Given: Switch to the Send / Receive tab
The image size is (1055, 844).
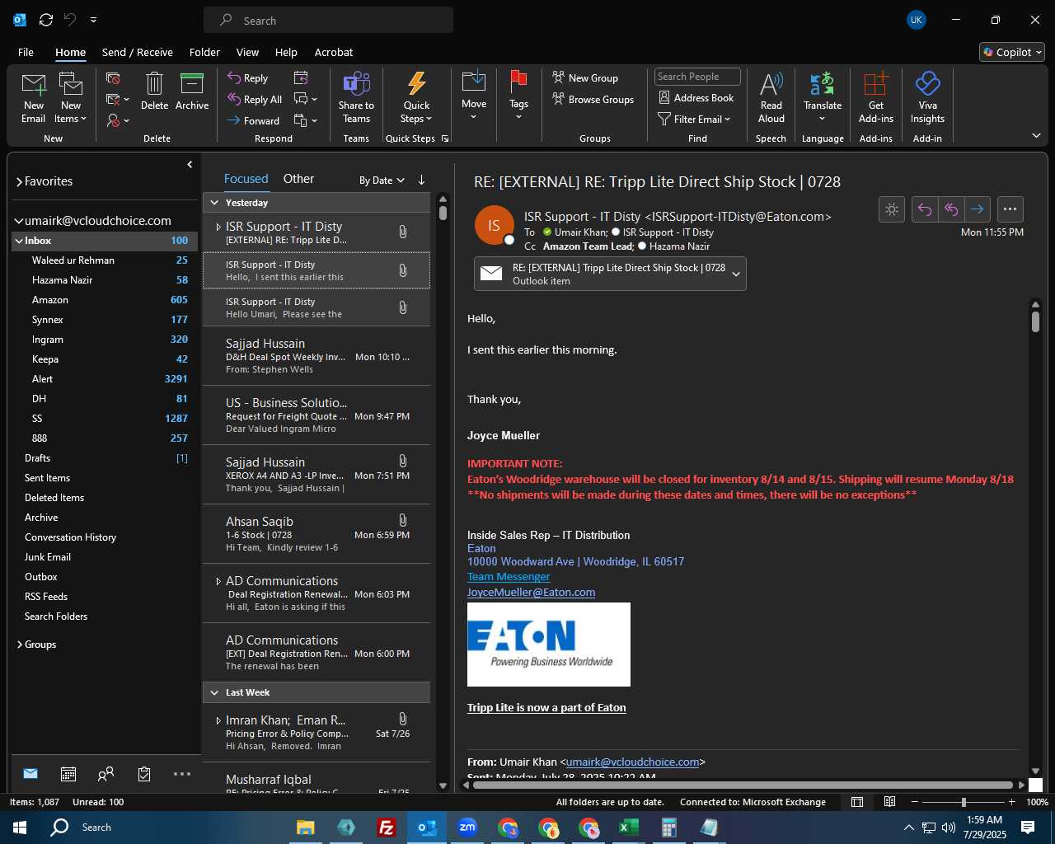Looking at the screenshot, I should (x=138, y=52).
